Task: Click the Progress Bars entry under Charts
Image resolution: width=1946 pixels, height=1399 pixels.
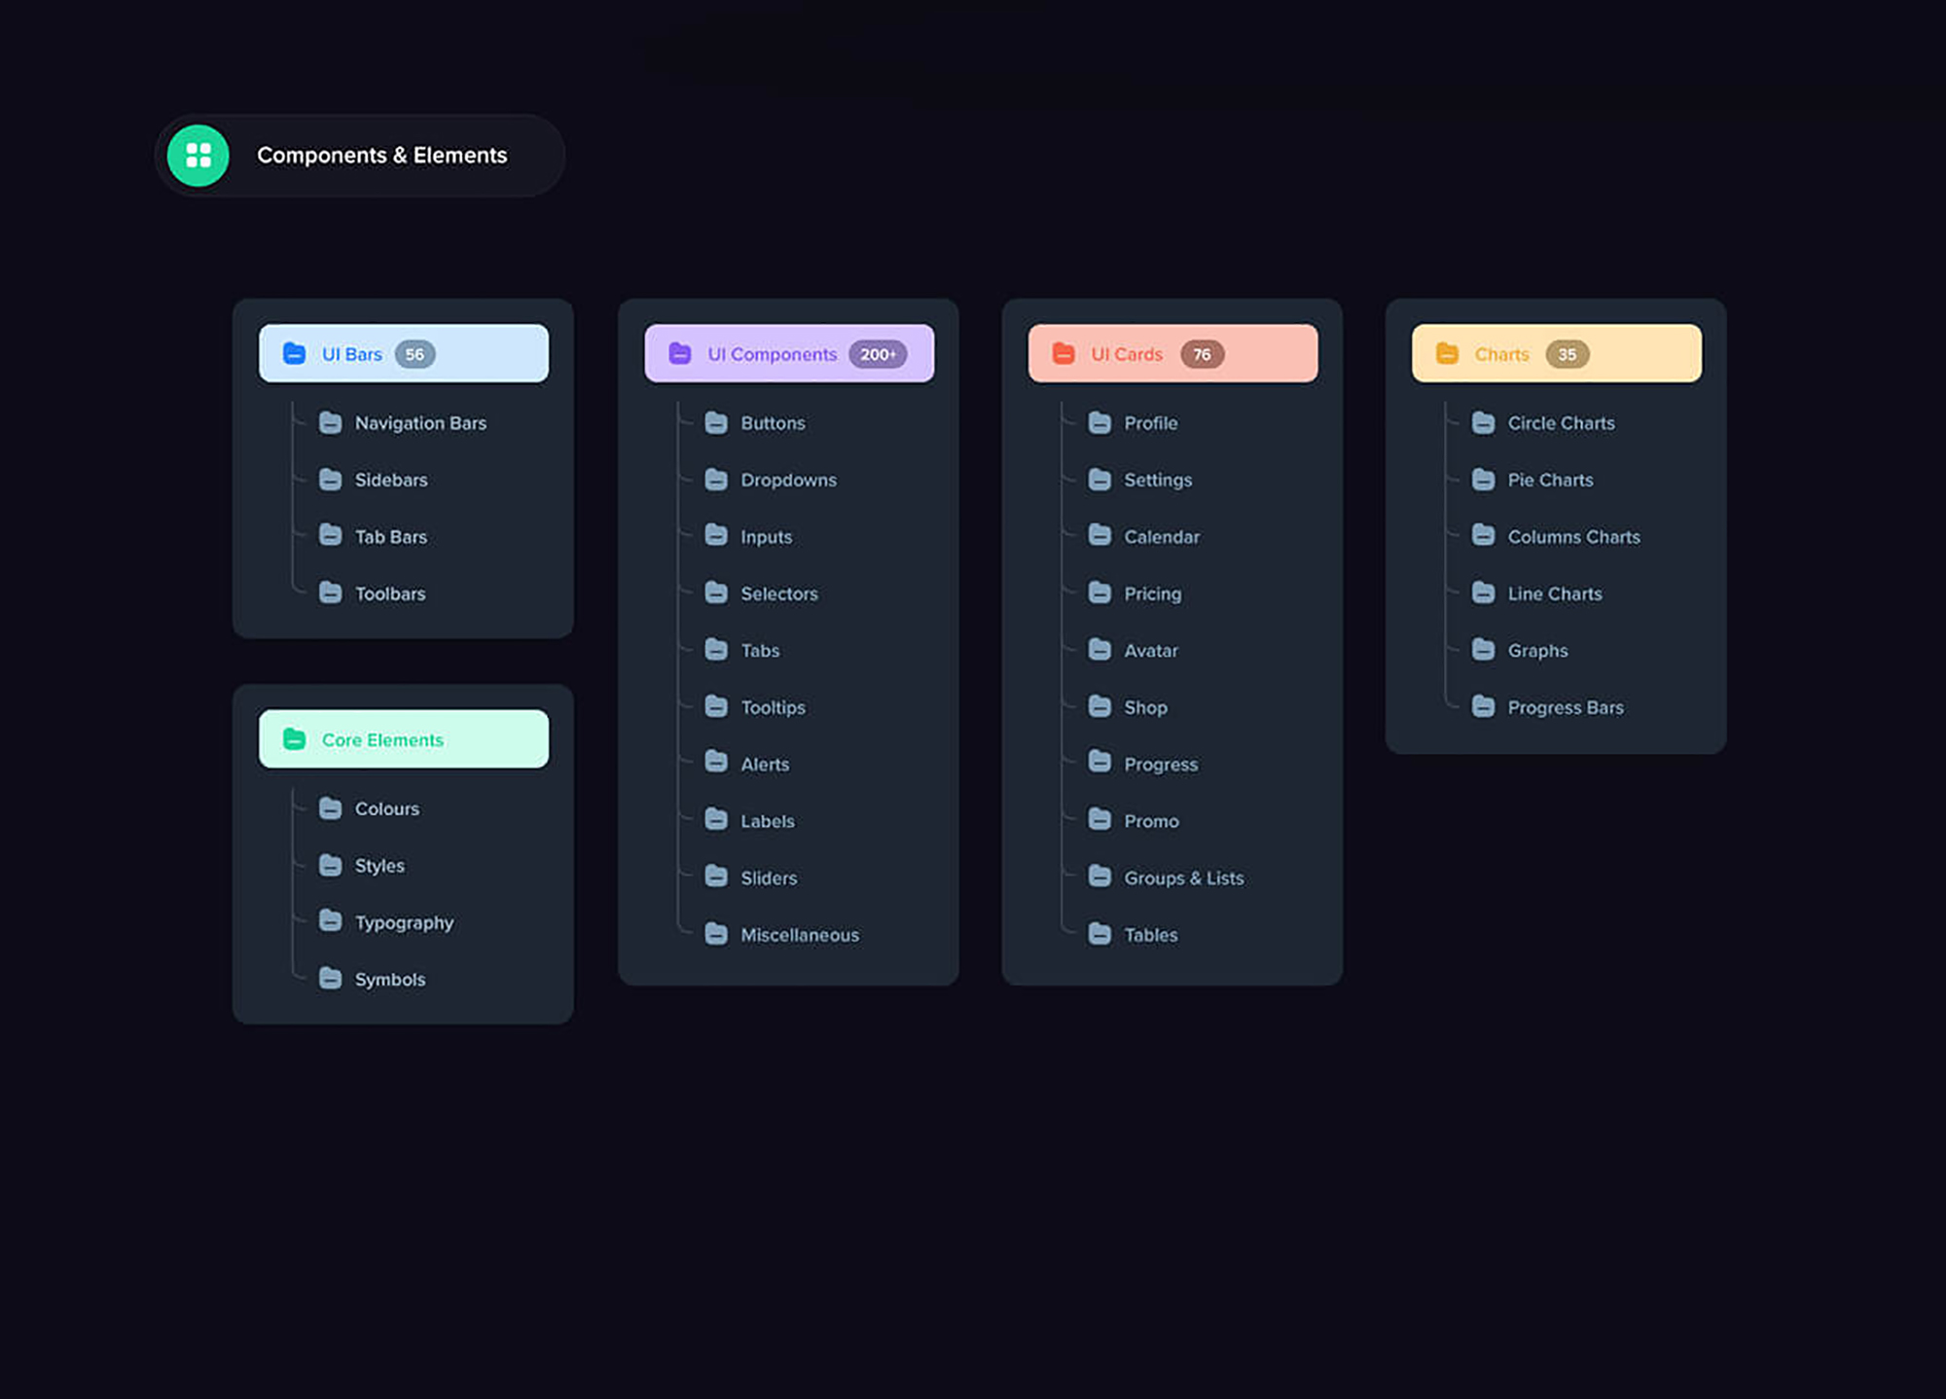Action: click(1565, 707)
